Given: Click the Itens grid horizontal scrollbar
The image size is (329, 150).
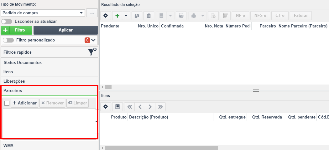Looking at the screenshot, I should tap(161, 148).
